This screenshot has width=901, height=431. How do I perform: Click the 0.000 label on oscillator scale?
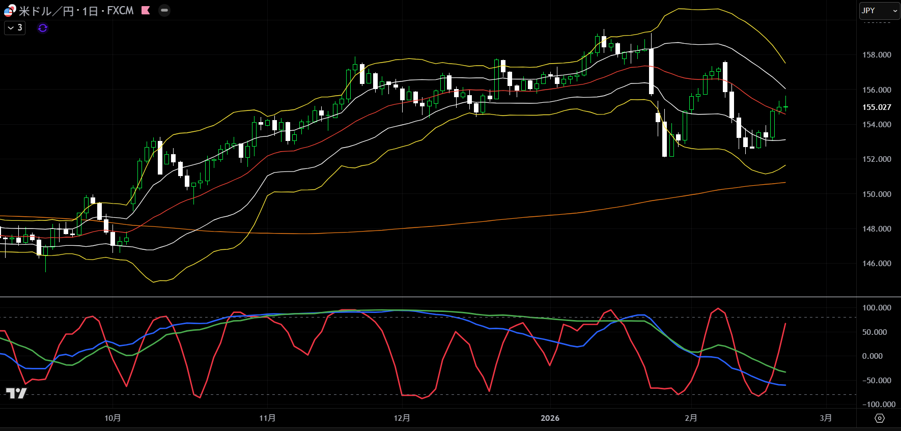click(872, 356)
